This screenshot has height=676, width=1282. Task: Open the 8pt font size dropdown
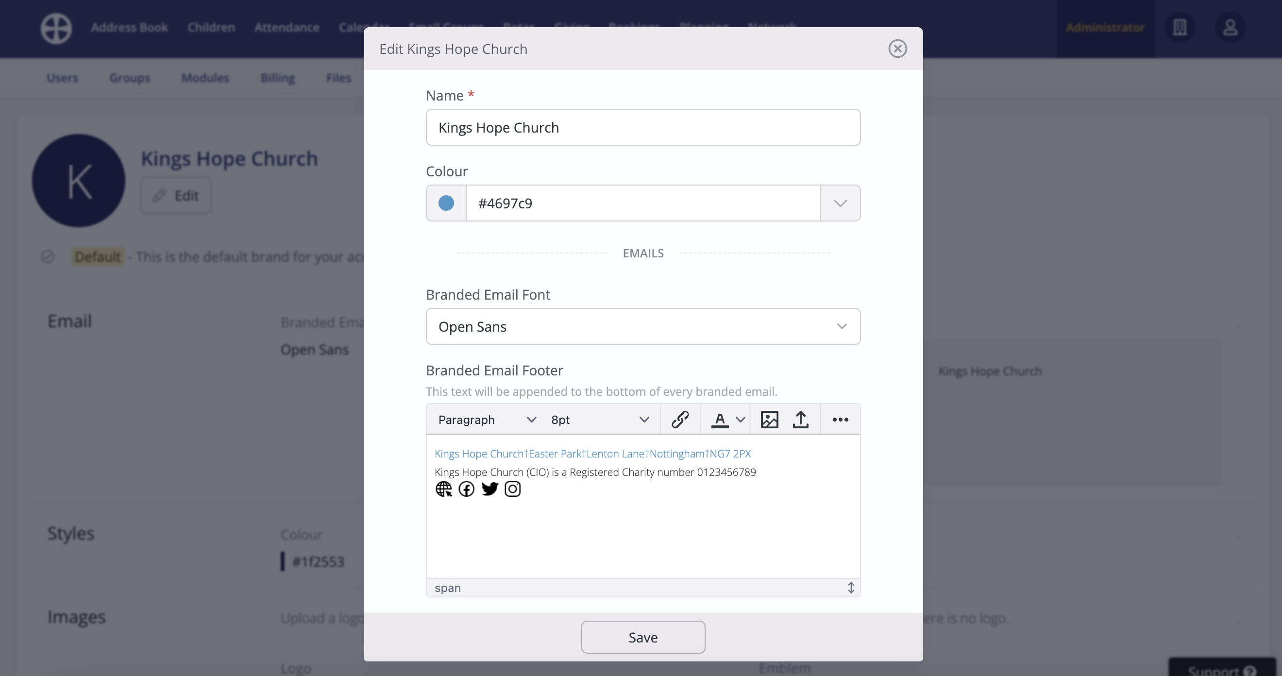(600, 420)
